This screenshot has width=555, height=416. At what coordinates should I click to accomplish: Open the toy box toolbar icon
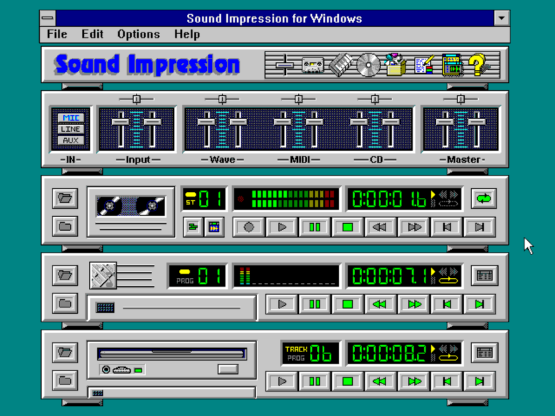click(396, 65)
